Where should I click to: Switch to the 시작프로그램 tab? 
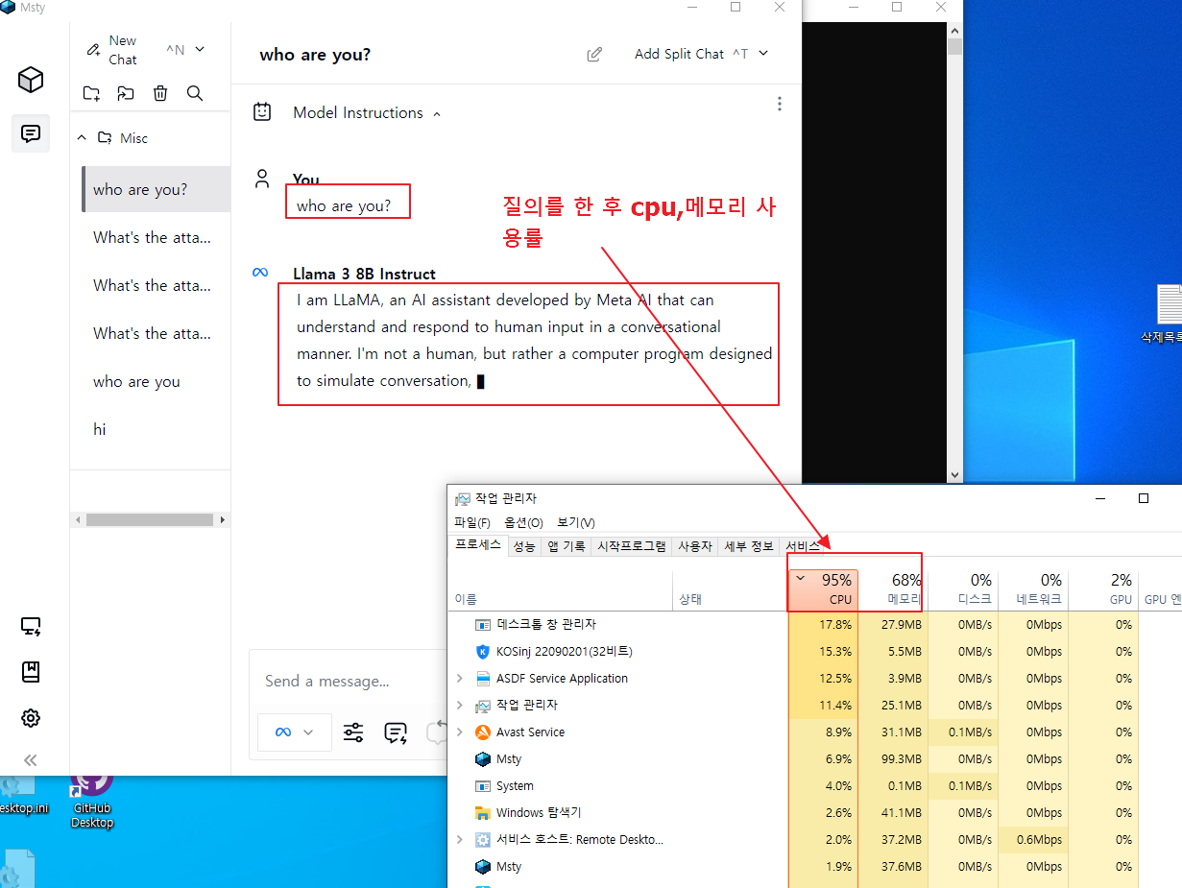pos(632,546)
